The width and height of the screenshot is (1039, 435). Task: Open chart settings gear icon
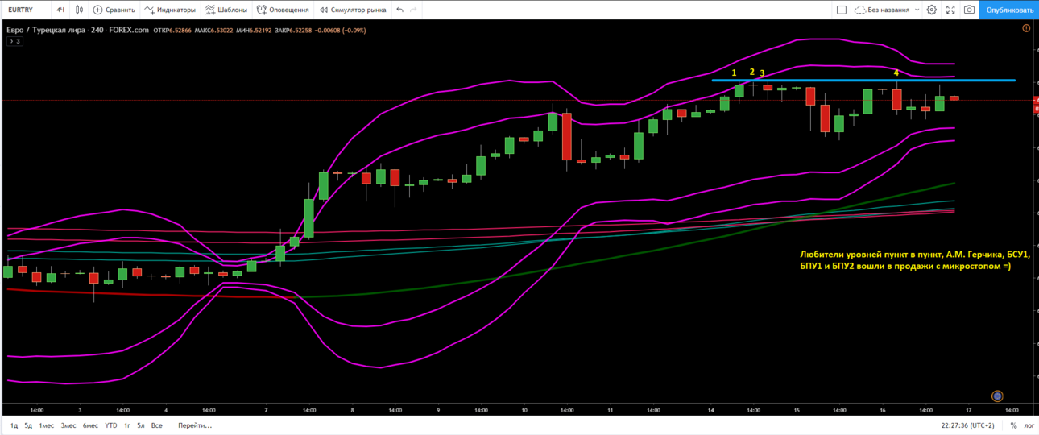(932, 10)
